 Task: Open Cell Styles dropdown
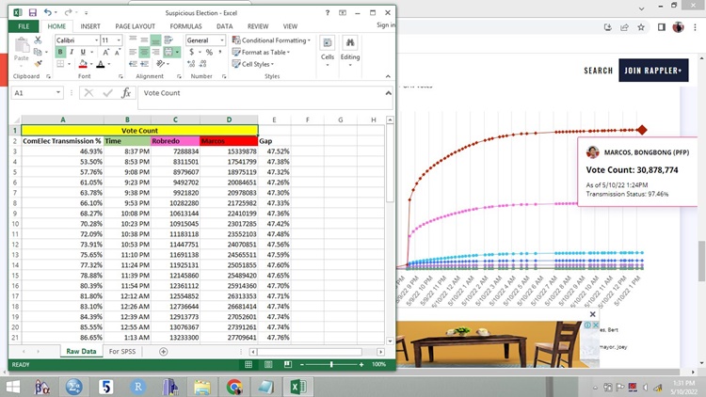click(253, 64)
